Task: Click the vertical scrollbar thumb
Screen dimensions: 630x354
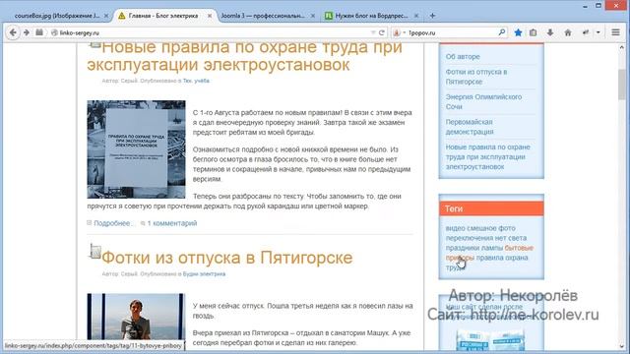Action: point(622,85)
